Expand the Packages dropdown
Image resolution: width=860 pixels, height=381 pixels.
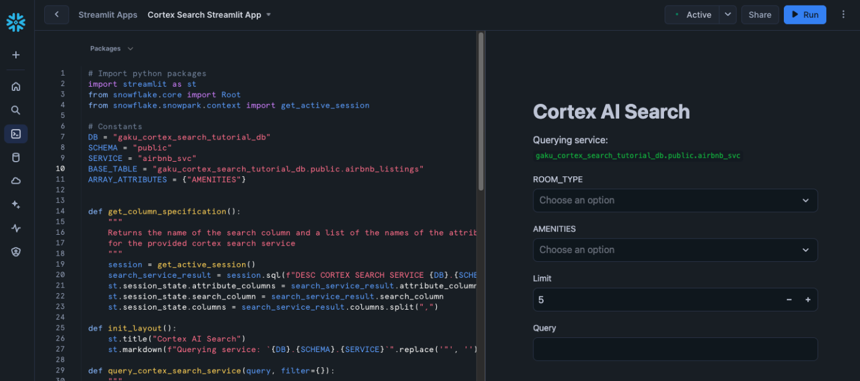point(111,49)
